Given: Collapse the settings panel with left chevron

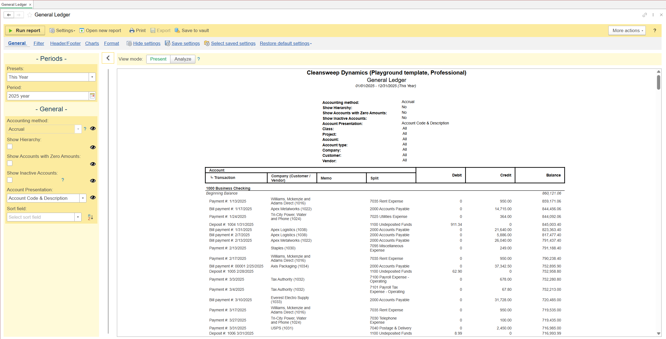Looking at the screenshot, I should coord(108,58).
